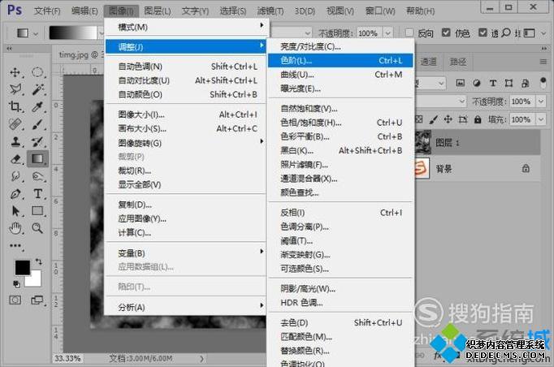Viewport: 554px width, 367px height.
Task: Select the Elliptical Marquee tool
Action: [x=37, y=72]
